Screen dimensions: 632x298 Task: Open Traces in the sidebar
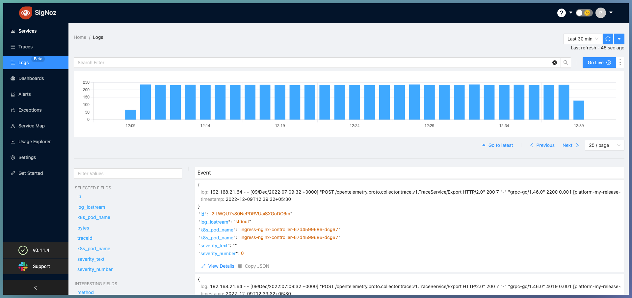(36, 47)
